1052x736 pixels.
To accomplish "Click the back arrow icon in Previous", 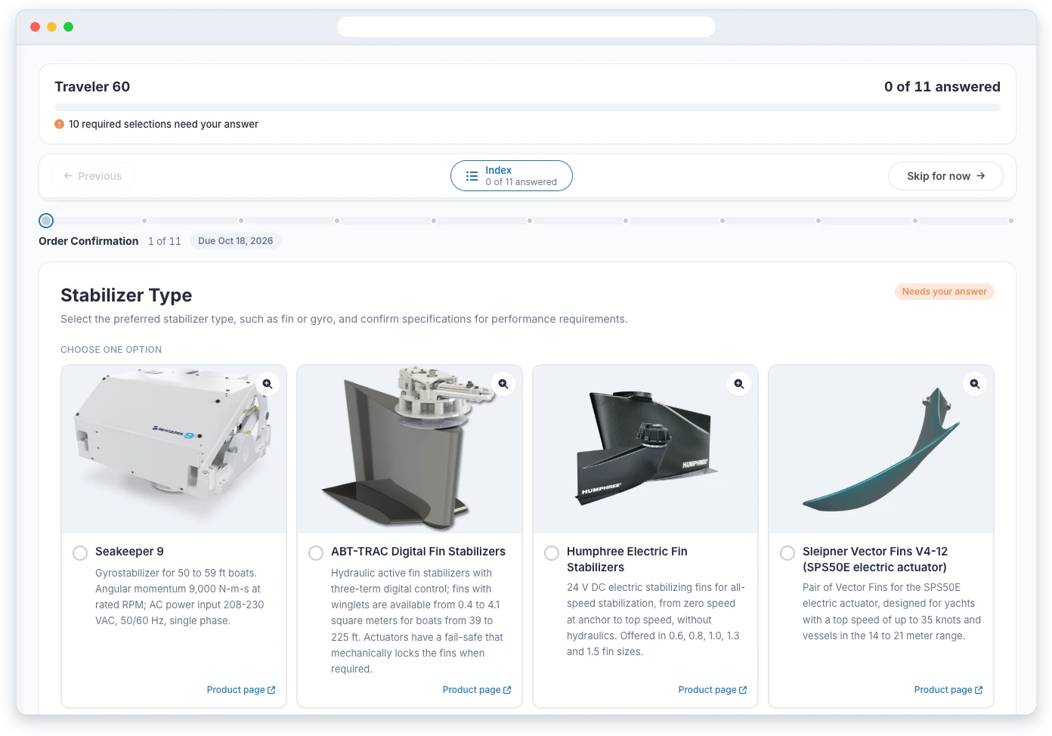I will click(x=68, y=176).
